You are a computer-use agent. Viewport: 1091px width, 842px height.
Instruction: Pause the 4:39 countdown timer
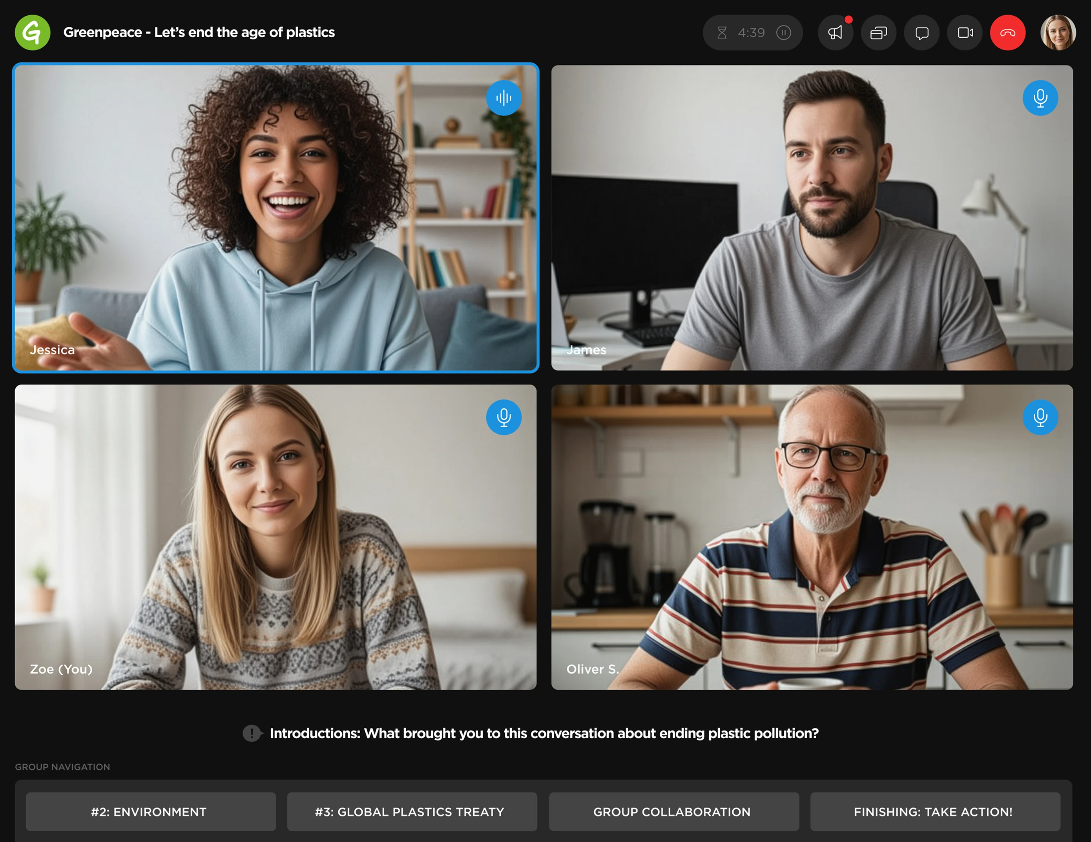(783, 33)
